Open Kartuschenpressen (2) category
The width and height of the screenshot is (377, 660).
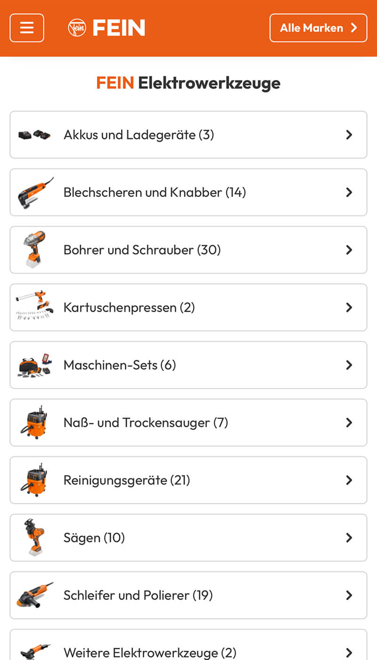(x=129, y=307)
